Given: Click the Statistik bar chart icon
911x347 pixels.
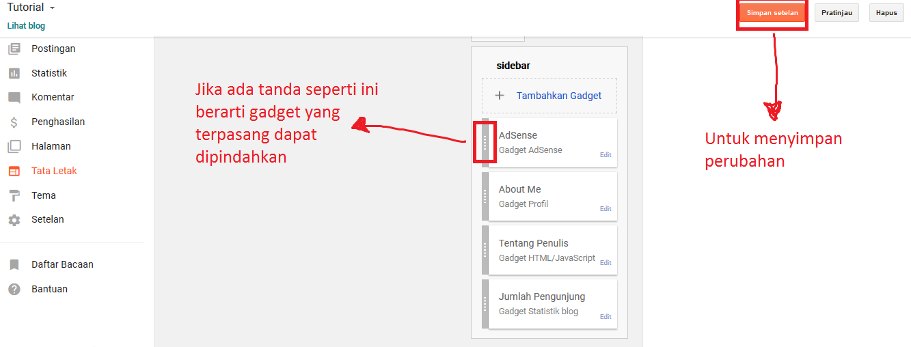Looking at the screenshot, I should click(x=14, y=73).
